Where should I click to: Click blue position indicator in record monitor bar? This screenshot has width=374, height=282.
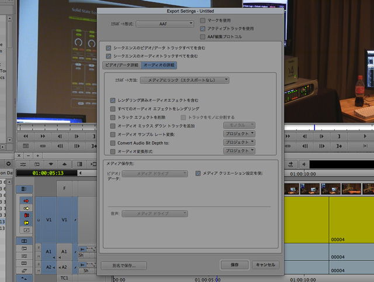click(x=314, y=128)
